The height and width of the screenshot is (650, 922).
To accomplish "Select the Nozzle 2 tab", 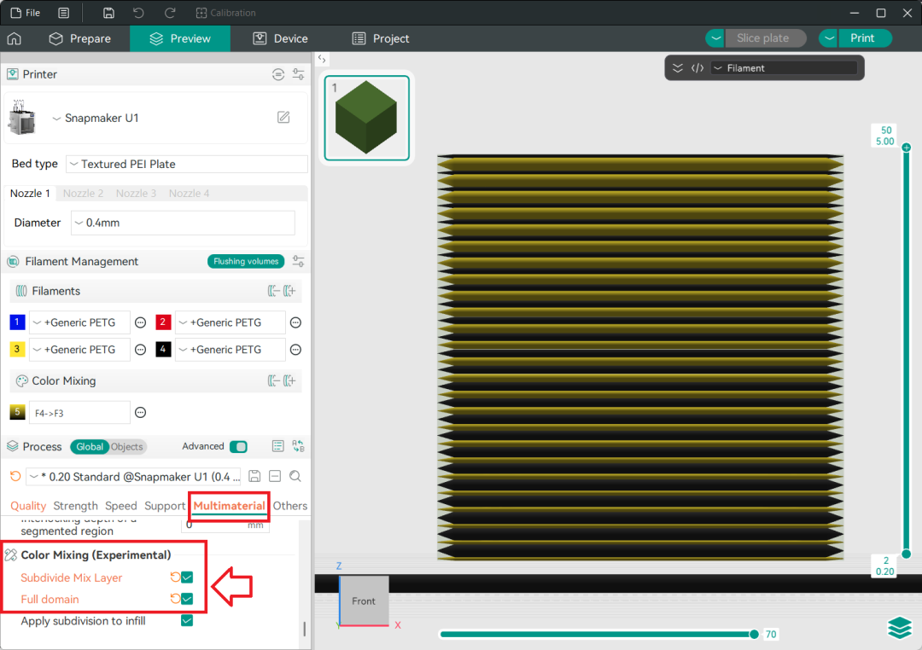I will tap(83, 194).
